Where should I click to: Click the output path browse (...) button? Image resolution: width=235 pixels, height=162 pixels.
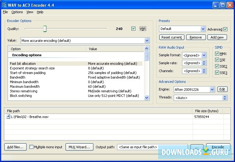pos(197,147)
